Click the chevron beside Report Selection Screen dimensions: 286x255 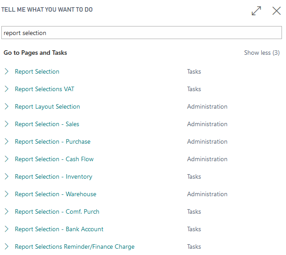[7, 71]
